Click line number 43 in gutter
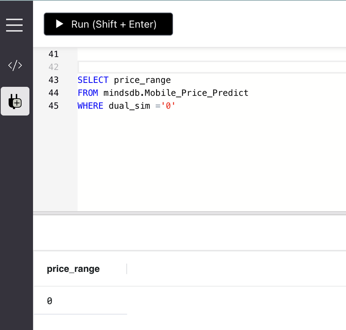 point(53,80)
